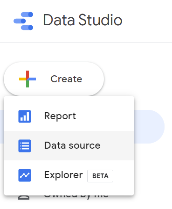Click the Data source list icon
172x209 pixels.
click(25, 146)
